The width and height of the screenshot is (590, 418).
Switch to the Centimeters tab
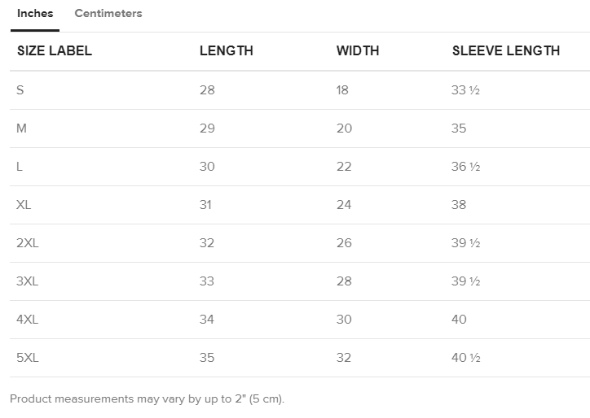(x=108, y=14)
